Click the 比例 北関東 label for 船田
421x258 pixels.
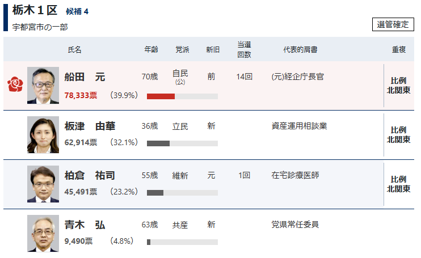click(x=398, y=86)
